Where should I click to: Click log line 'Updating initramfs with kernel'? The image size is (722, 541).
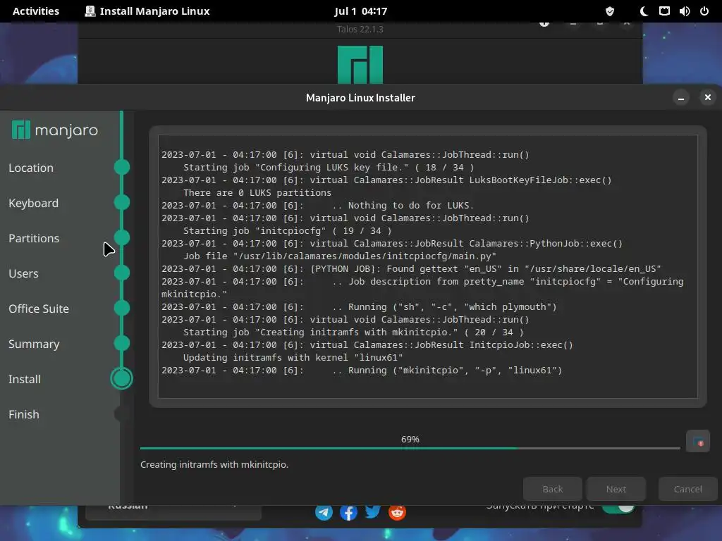pos(293,357)
